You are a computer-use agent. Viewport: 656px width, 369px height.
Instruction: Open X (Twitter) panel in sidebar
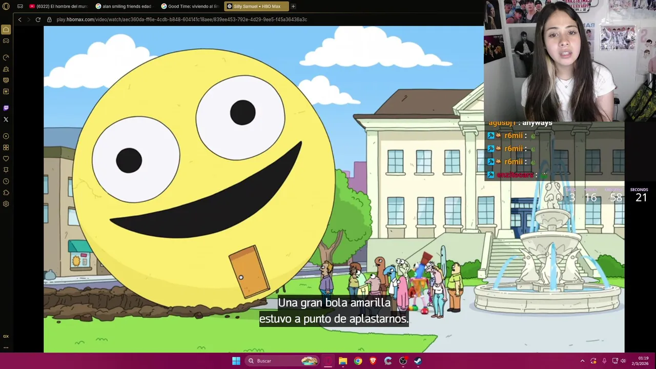click(x=6, y=119)
